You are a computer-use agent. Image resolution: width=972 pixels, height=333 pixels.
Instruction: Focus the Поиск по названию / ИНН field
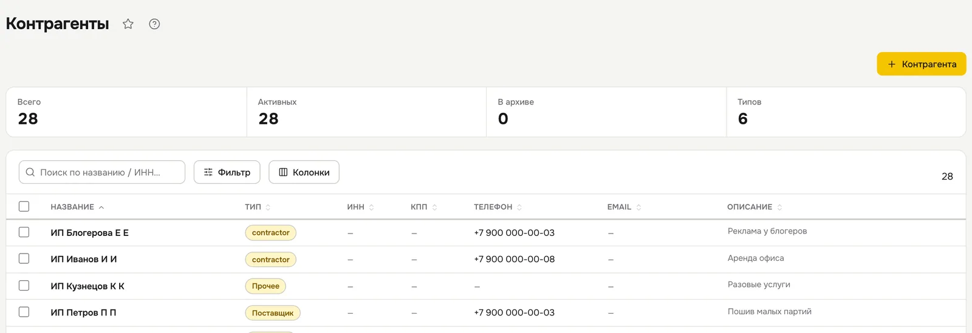click(x=102, y=172)
